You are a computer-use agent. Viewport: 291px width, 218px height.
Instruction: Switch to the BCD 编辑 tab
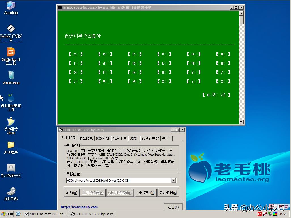pos(103,138)
